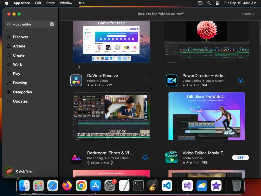Open TextEdit from the Dock
261x196 pixels.
[x=124, y=186]
